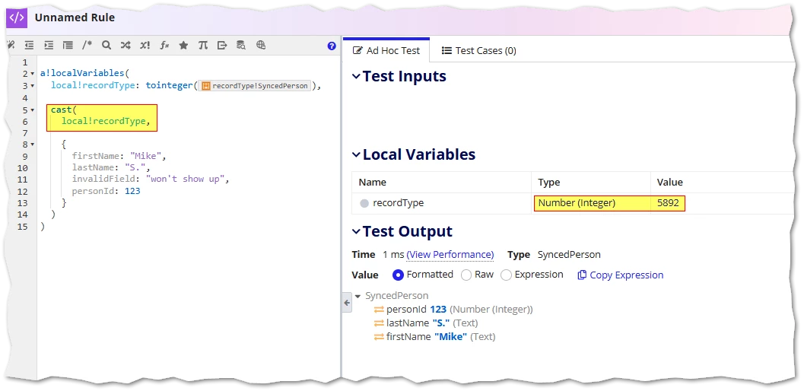Click the Copy Expression clipboard icon
804x391 pixels.
(x=582, y=275)
